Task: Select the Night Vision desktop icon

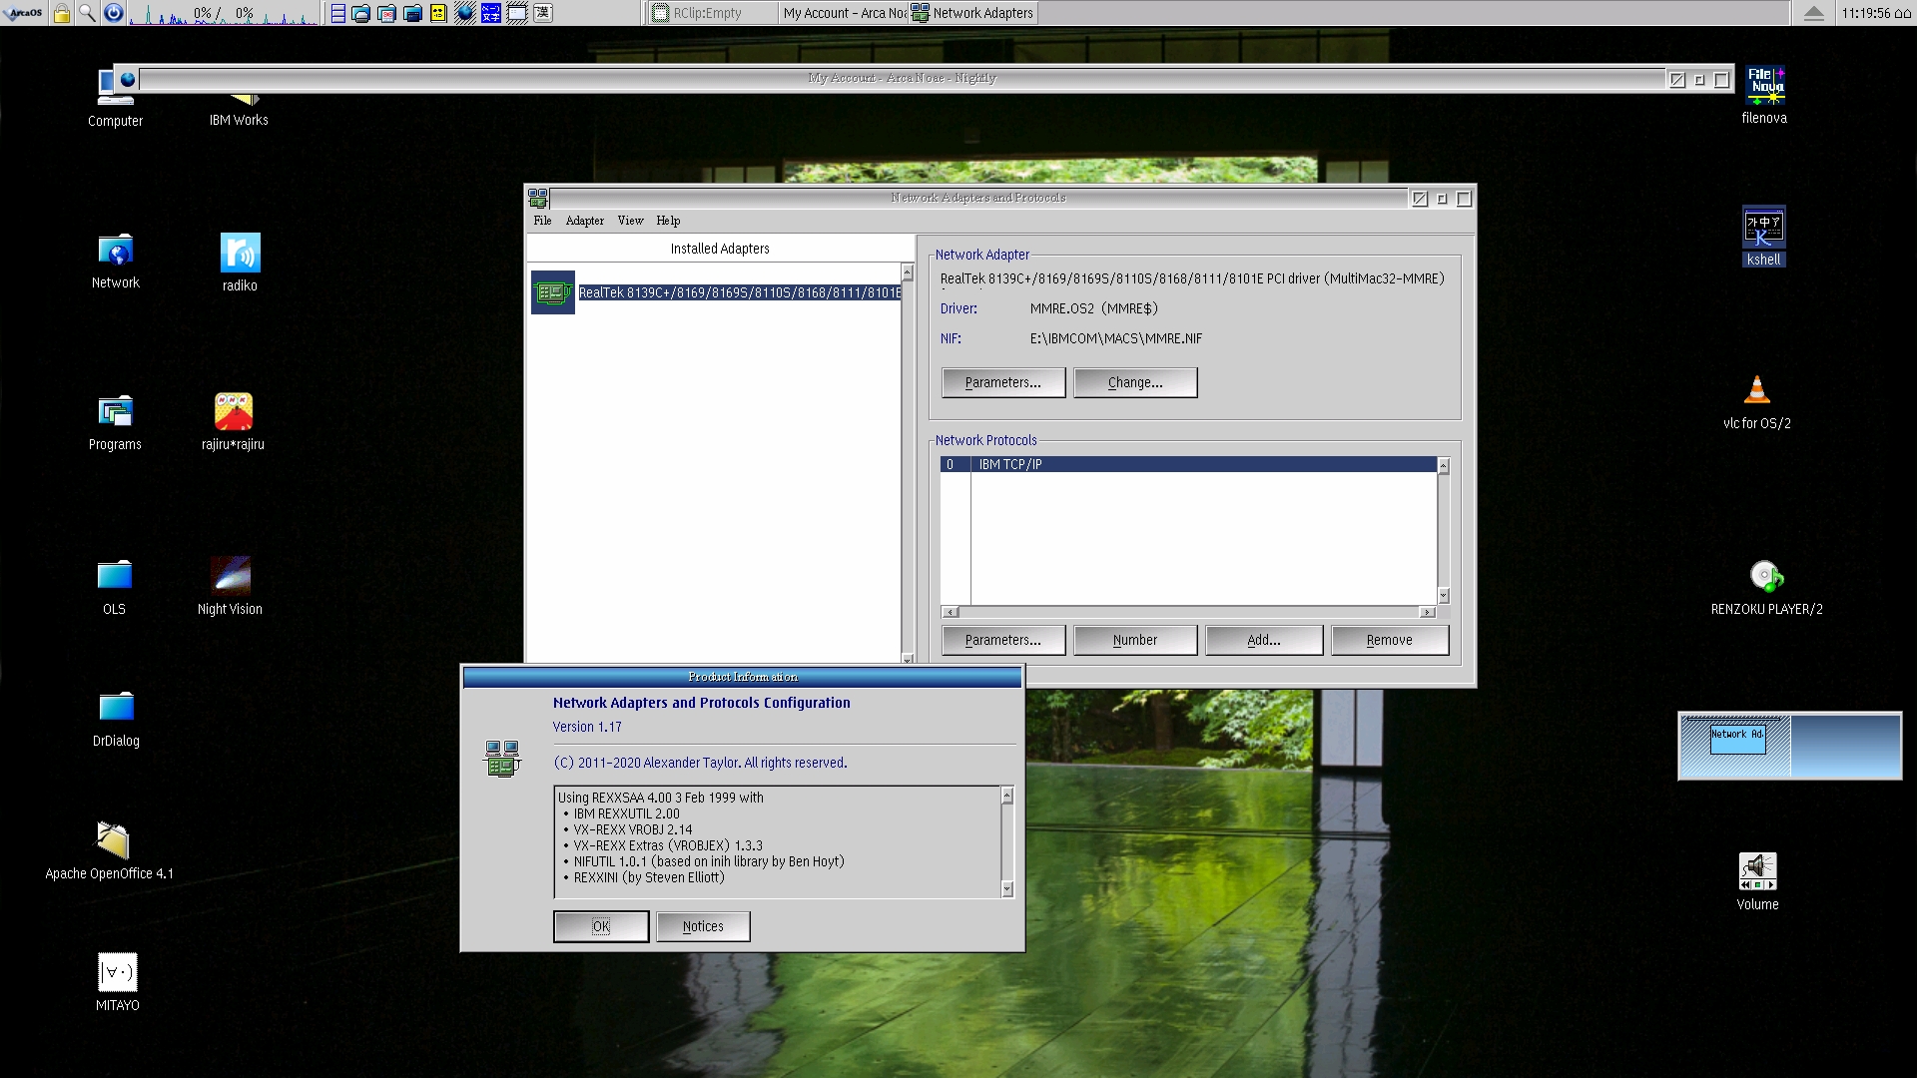Action: (x=230, y=586)
